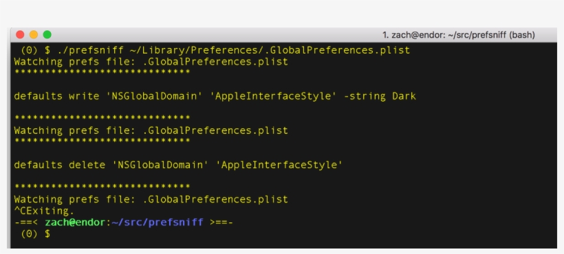The image size is (564, 254).
Task: Click the '-string' flag text
Action: click(x=365, y=96)
